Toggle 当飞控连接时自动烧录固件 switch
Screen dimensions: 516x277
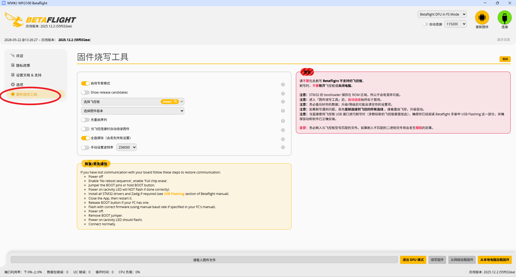(x=85, y=129)
